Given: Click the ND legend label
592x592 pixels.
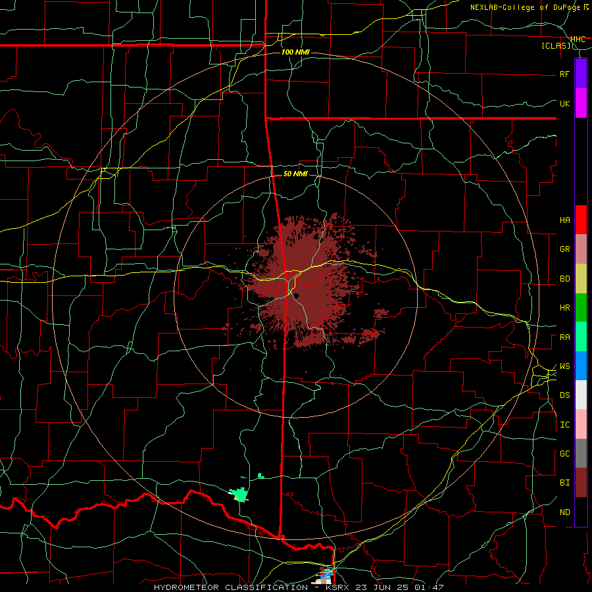Looking at the screenshot, I should (x=564, y=512).
